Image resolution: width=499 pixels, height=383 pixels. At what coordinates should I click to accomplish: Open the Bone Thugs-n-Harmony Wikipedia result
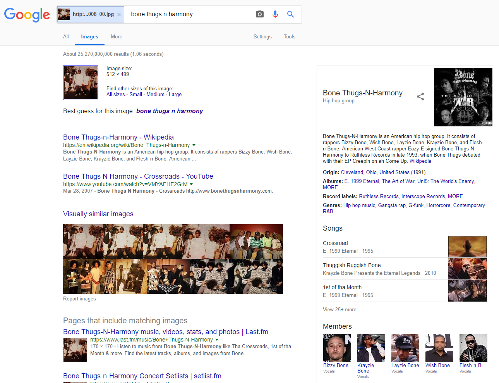click(x=118, y=137)
